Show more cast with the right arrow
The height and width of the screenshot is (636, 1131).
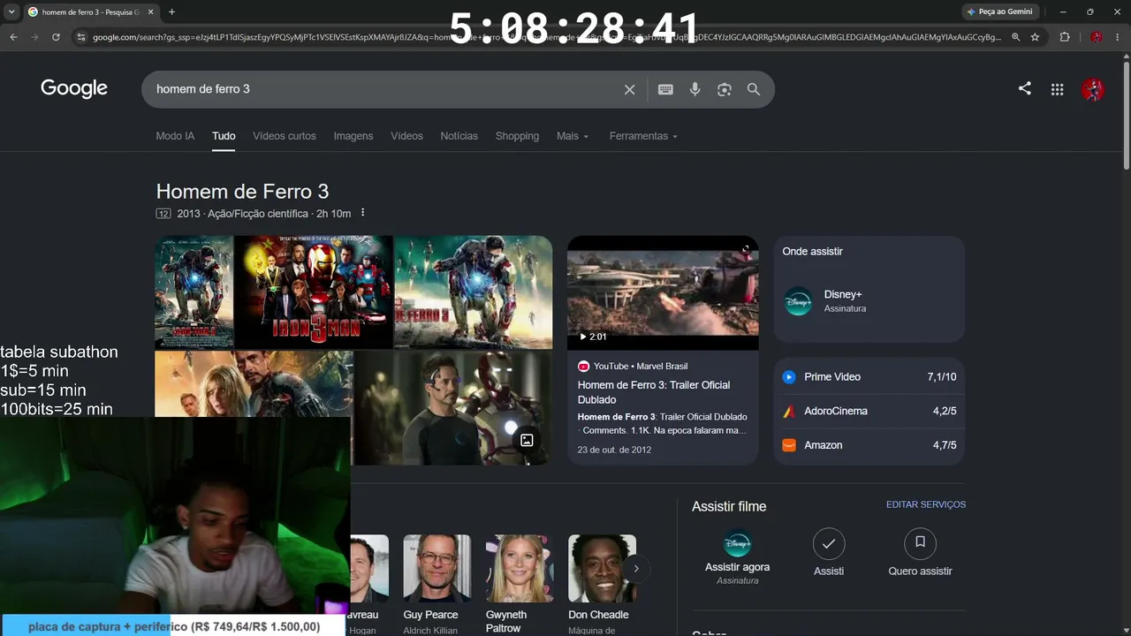(636, 569)
